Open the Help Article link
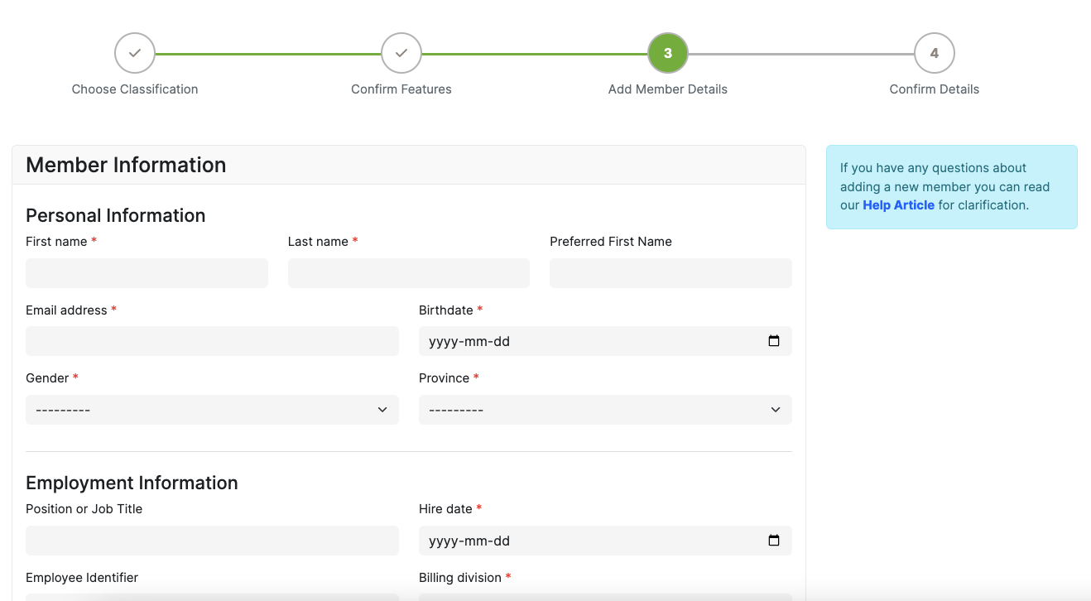The image size is (1091, 601). coord(898,205)
